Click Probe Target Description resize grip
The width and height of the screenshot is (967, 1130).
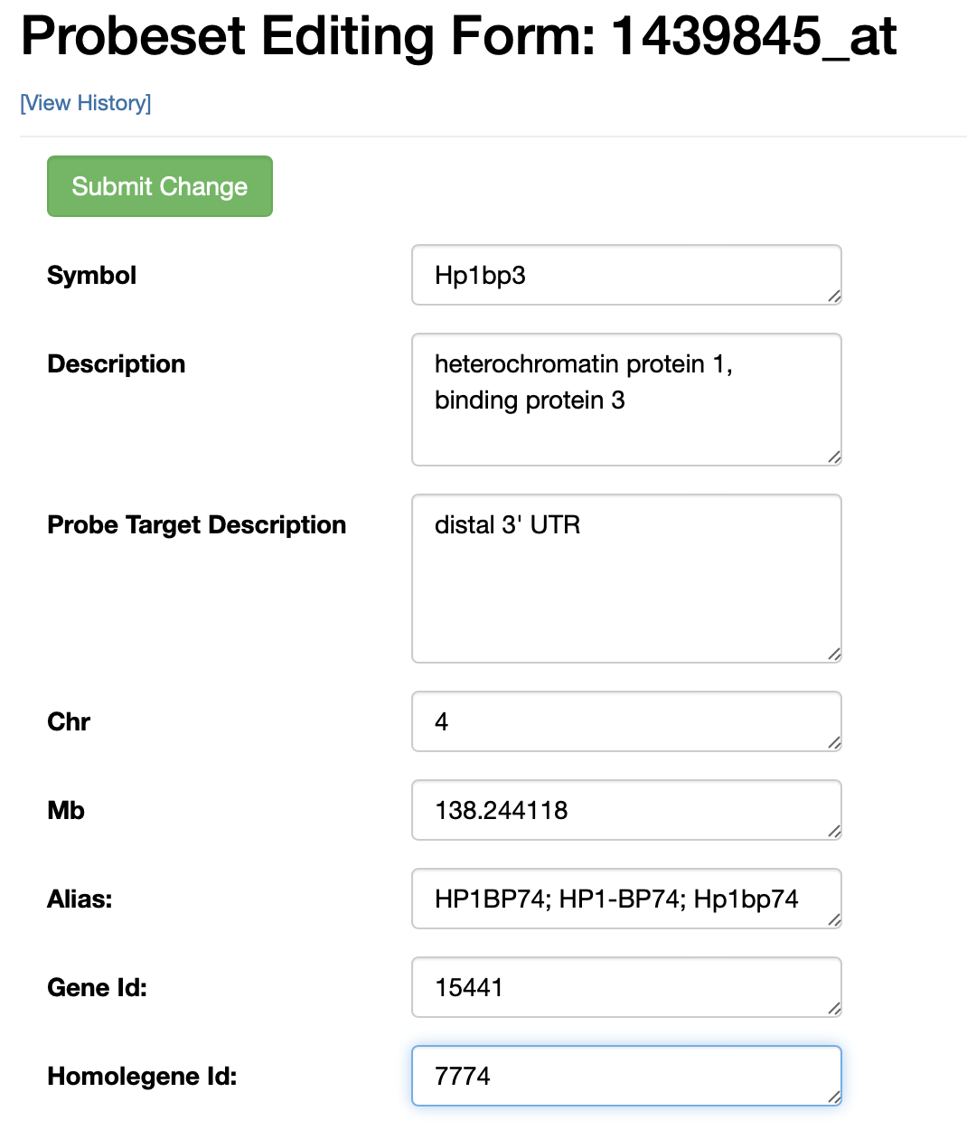point(834,654)
